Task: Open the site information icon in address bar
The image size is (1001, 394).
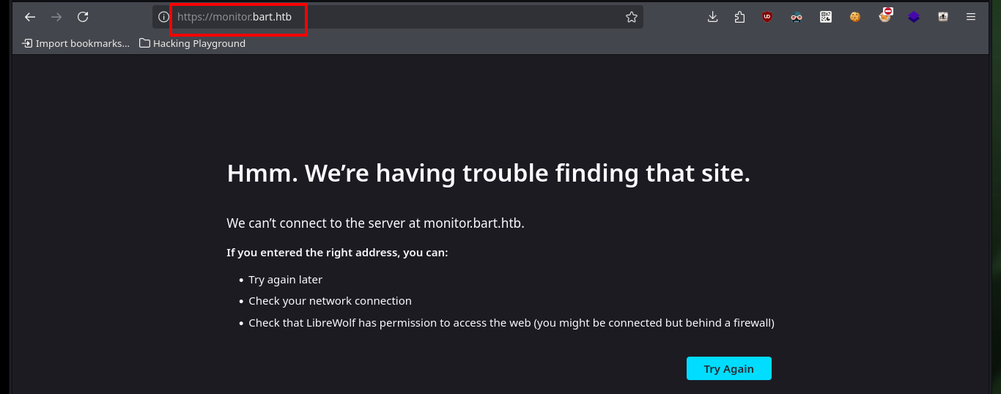Action: pos(163,17)
